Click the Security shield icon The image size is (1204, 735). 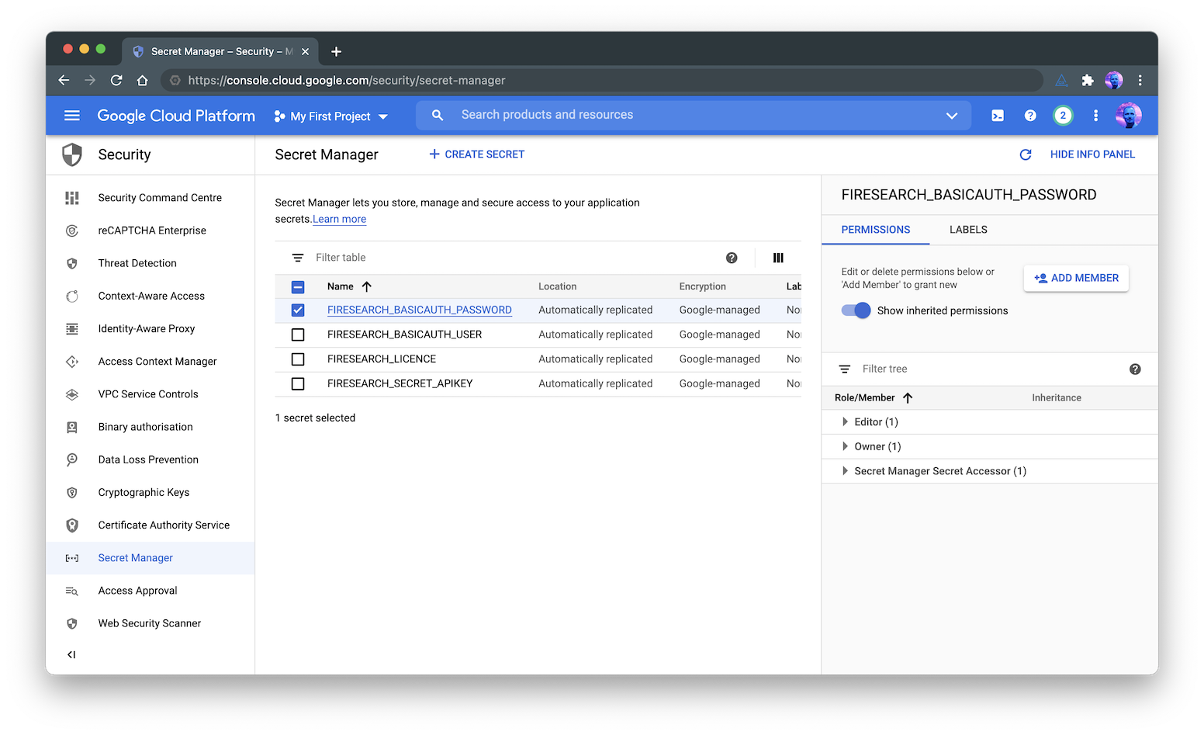point(72,154)
